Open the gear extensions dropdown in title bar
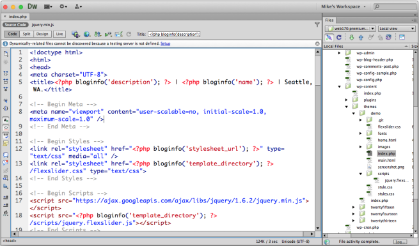Image resolution: width=419 pixels, height=246 pixels. coord(63,6)
